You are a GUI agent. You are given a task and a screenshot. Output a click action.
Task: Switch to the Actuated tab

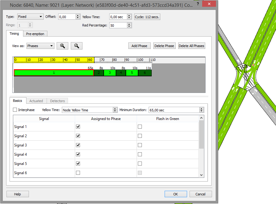point(36,101)
